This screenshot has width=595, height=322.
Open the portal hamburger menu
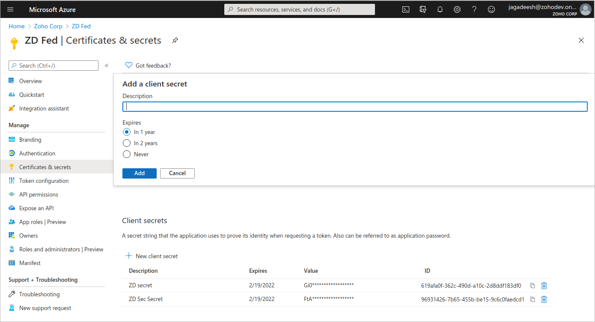pos(10,9)
